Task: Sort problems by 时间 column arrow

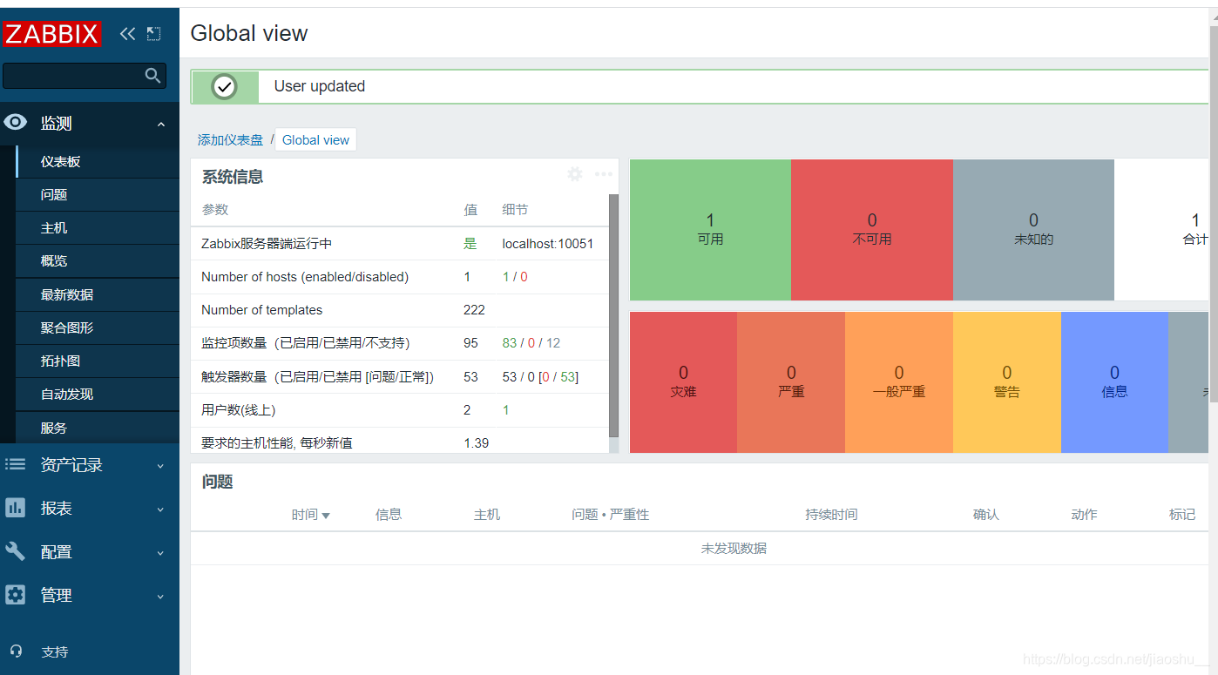Action: pos(326,516)
